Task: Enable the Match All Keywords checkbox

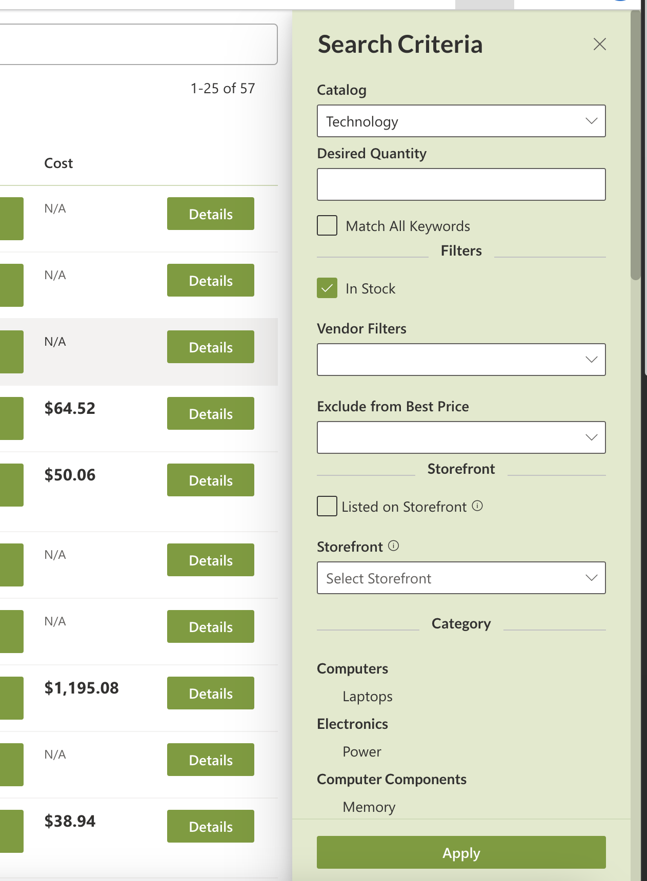Action: pyautogui.click(x=327, y=225)
